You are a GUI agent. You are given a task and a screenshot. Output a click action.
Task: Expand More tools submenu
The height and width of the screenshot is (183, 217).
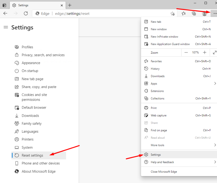tap(179, 145)
